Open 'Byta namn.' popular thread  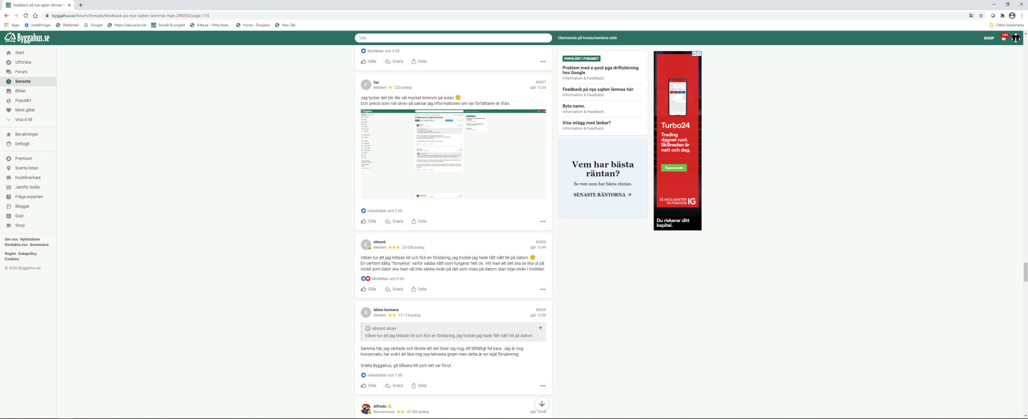point(574,106)
